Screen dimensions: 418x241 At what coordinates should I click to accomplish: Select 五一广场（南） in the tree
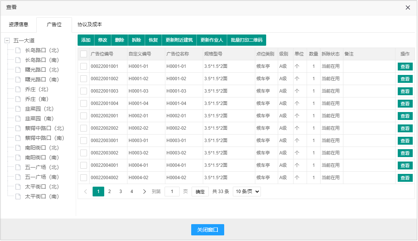pos(42,177)
